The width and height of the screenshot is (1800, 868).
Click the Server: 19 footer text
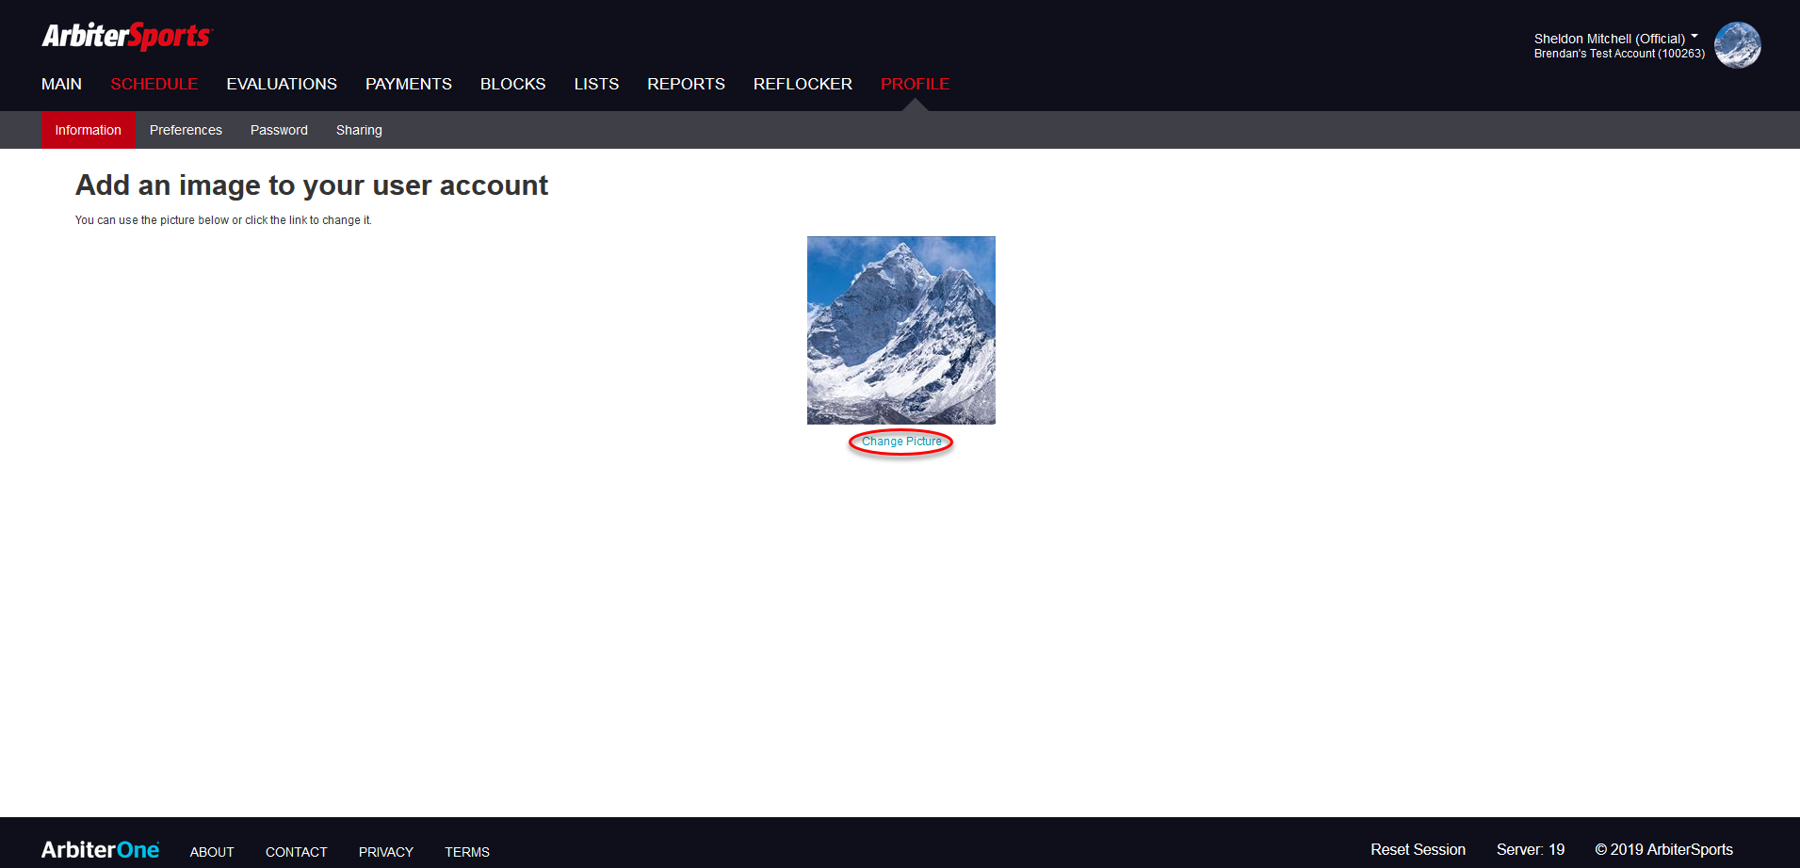1531,849
